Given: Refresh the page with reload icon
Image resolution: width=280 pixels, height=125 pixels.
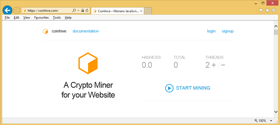Looking at the screenshot, I should coord(87,11).
